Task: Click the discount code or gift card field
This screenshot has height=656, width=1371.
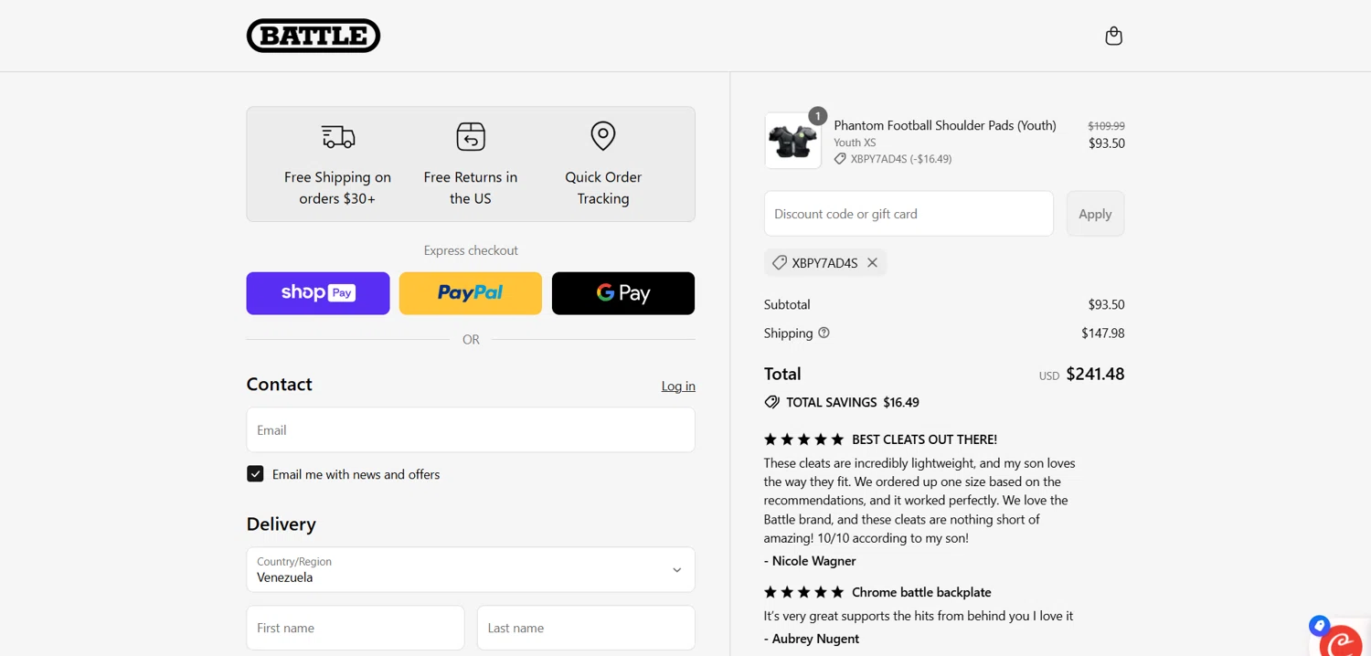Action: (909, 214)
